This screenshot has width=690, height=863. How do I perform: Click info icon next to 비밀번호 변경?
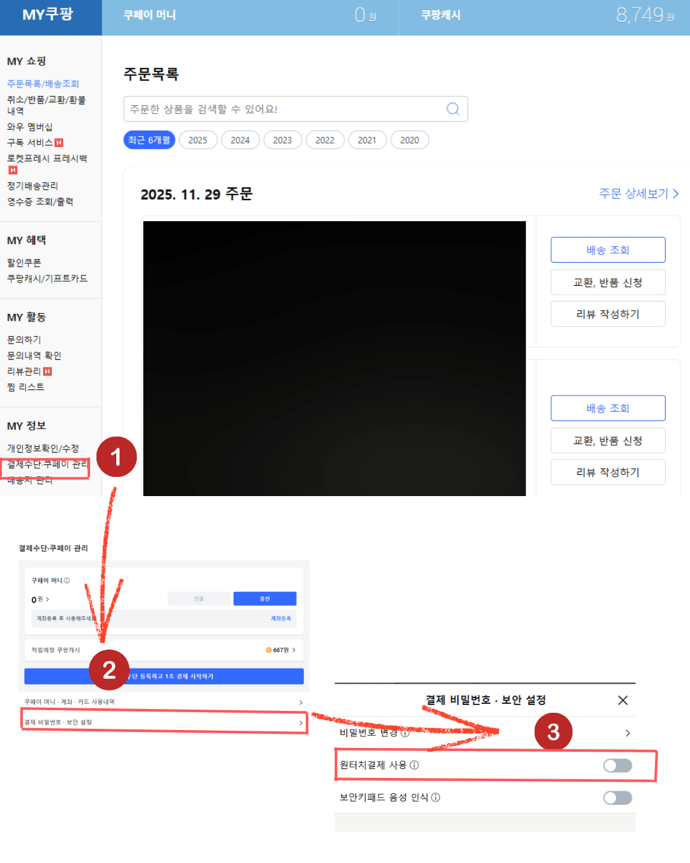coord(404,733)
